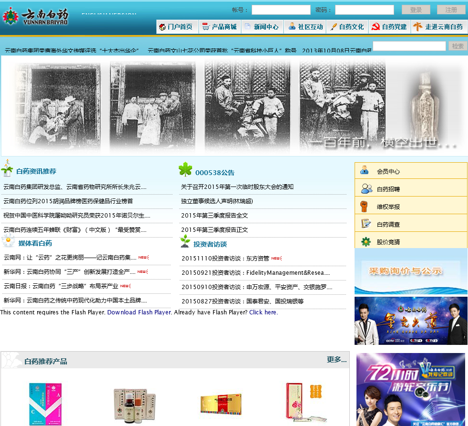Click the 注册 register button
Image resolution: width=468 pixels, height=426 pixels.
[451, 10]
